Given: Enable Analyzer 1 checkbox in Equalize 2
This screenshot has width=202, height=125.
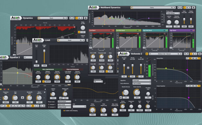Looking at the screenshot, I should (x=49, y=105).
